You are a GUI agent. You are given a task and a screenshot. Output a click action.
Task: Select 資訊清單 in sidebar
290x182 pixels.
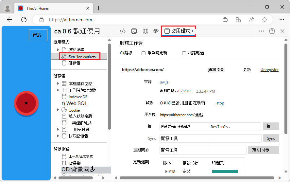[x=77, y=50]
